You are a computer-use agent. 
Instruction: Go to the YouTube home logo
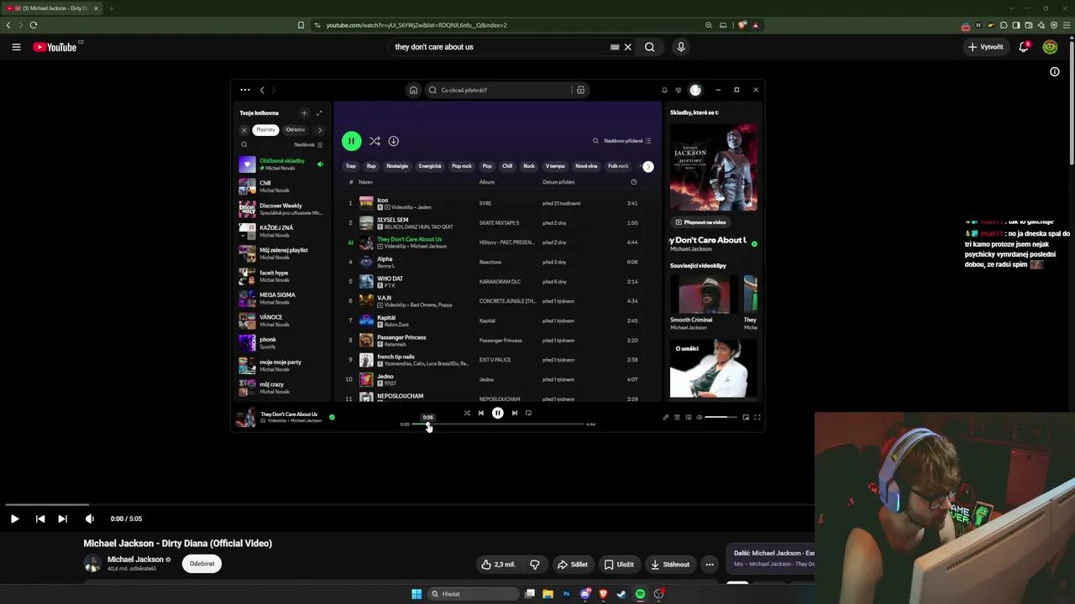click(55, 47)
